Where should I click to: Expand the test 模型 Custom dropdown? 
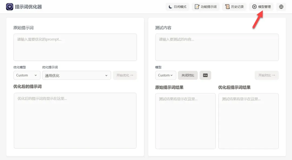point(165,75)
